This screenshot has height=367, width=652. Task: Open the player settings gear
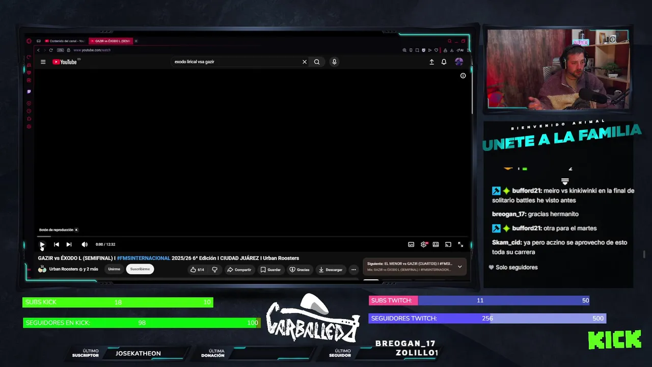pyautogui.click(x=423, y=245)
